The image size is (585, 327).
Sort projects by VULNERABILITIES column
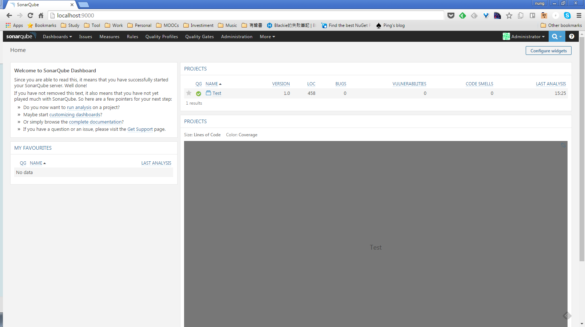[409, 84]
